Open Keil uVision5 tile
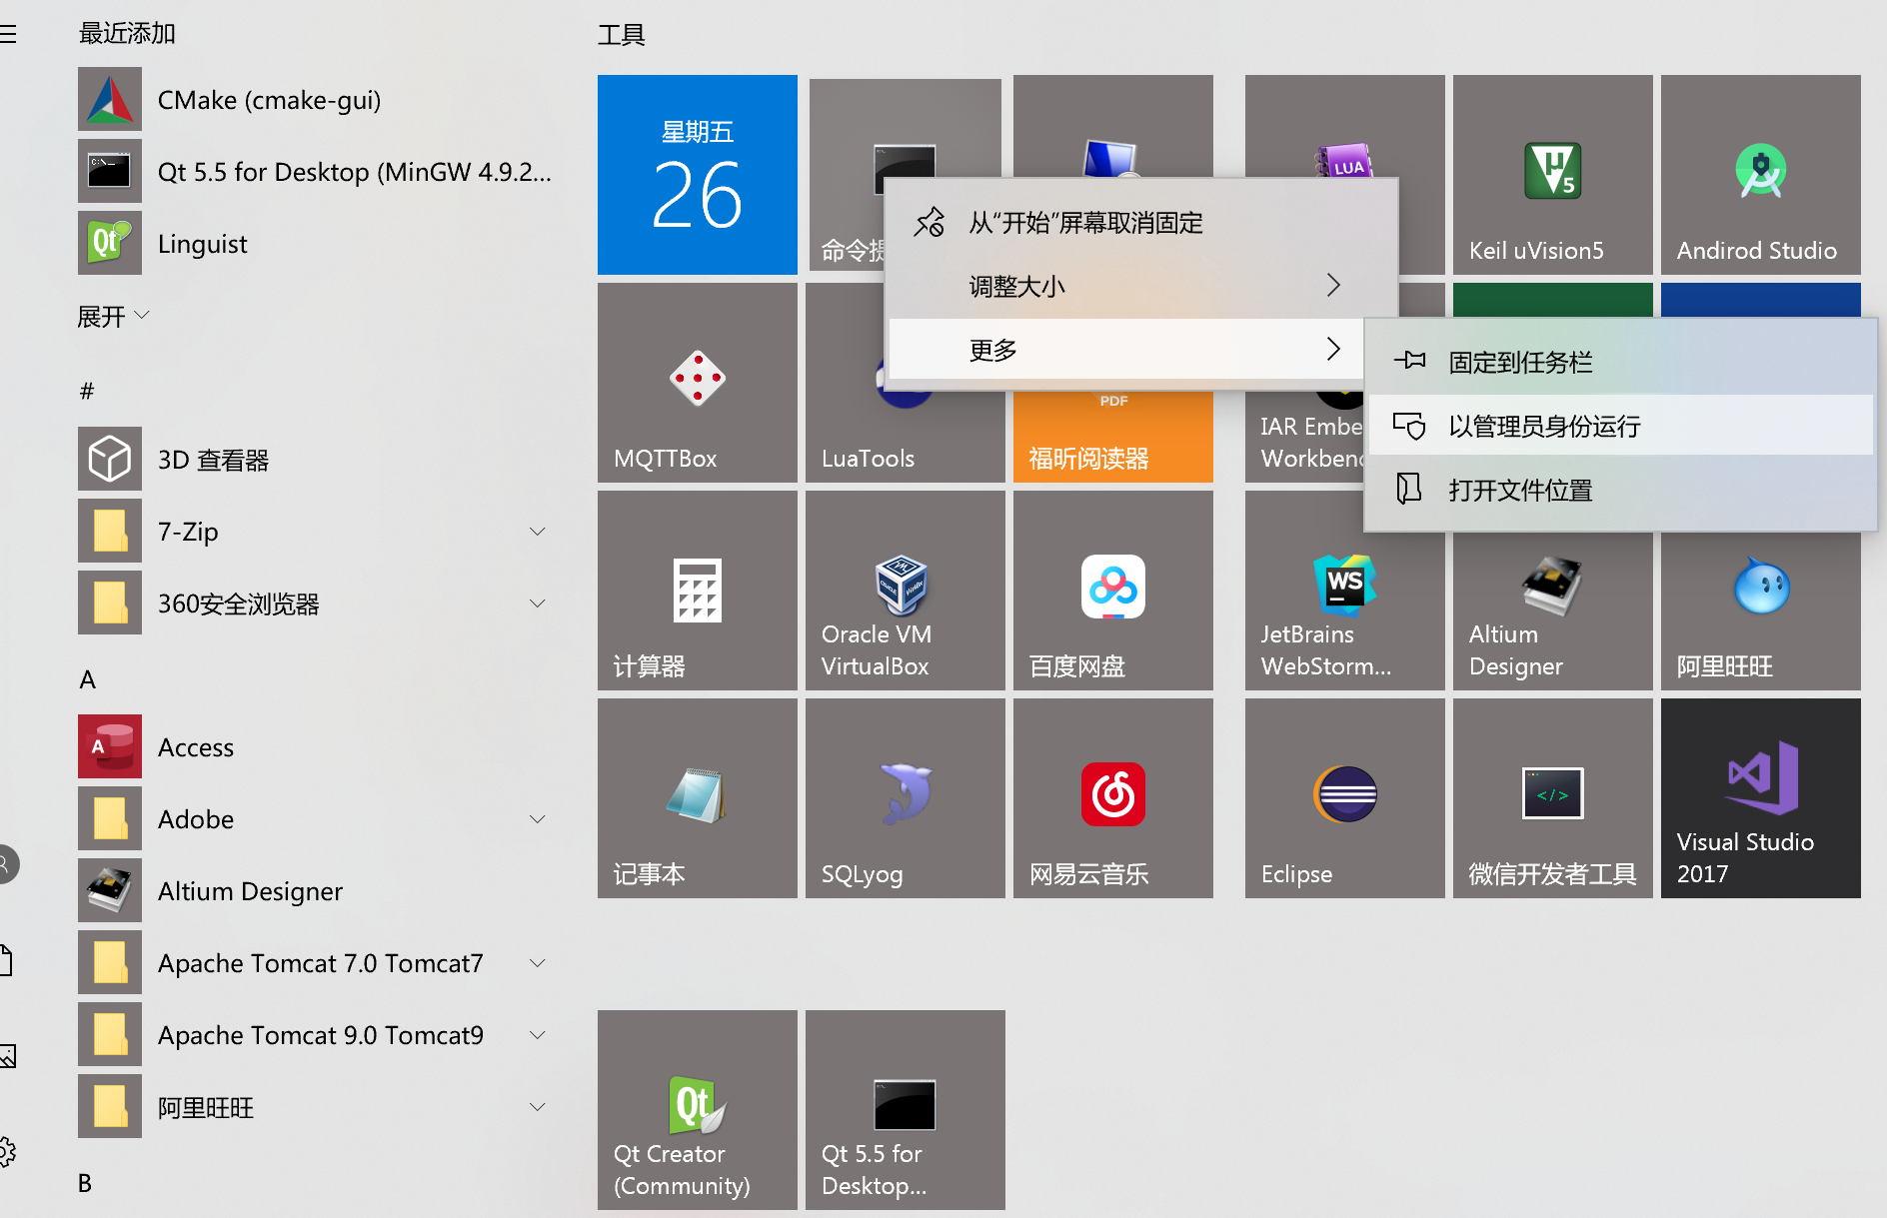This screenshot has height=1218, width=1887. [1553, 175]
